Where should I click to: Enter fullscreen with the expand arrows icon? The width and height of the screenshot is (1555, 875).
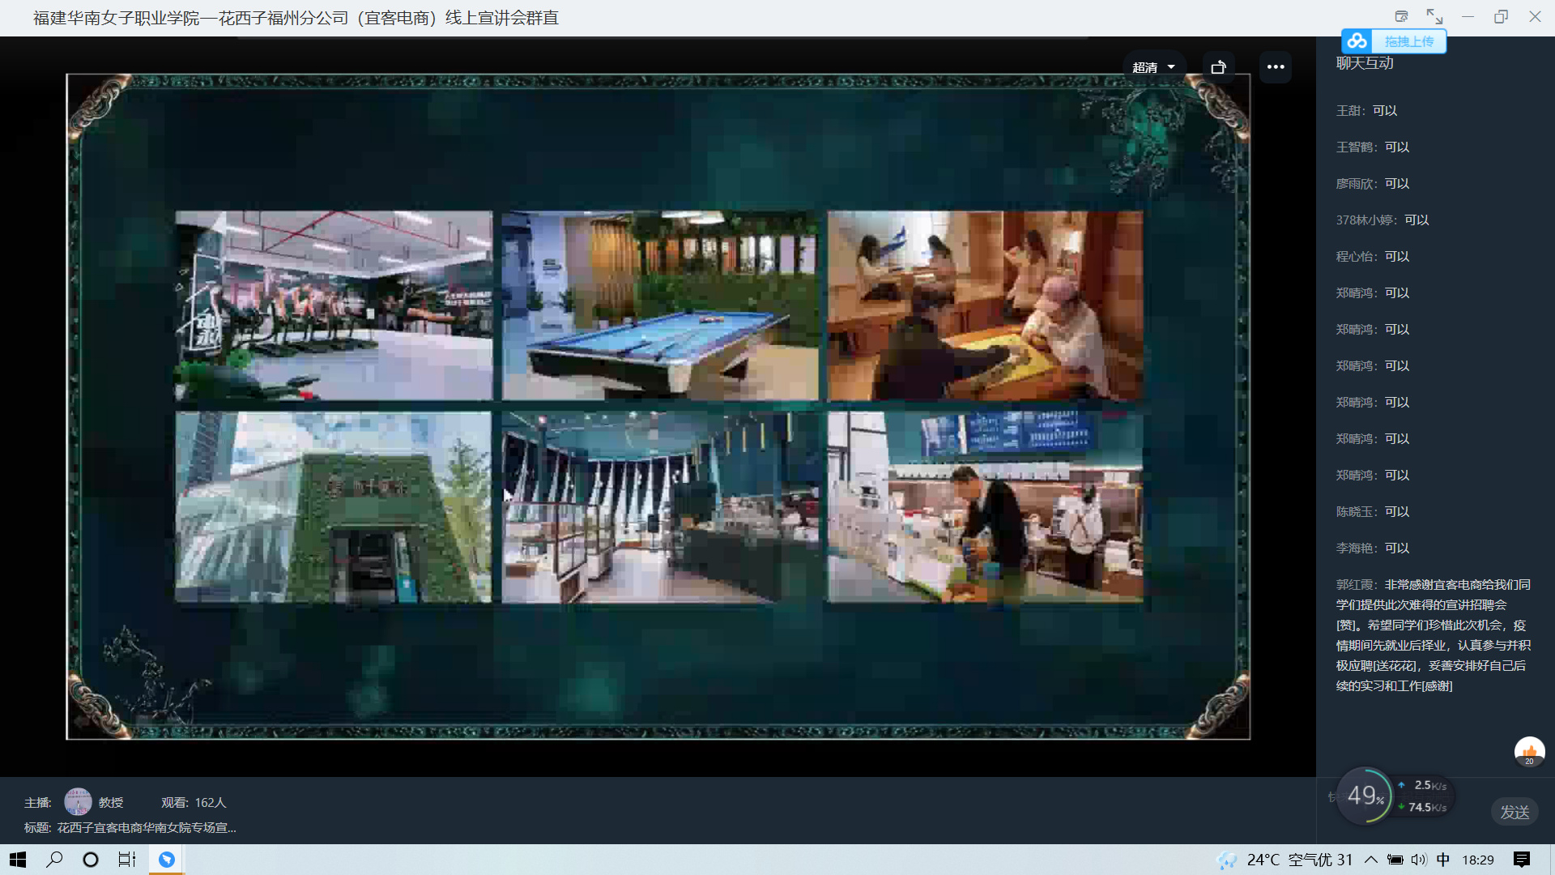click(1434, 16)
